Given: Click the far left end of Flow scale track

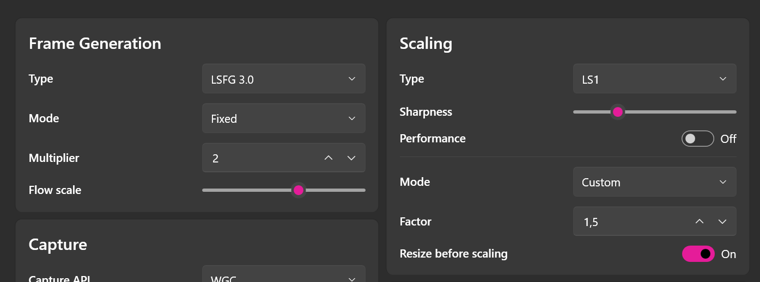Looking at the screenshot, I should coord(204,190).
